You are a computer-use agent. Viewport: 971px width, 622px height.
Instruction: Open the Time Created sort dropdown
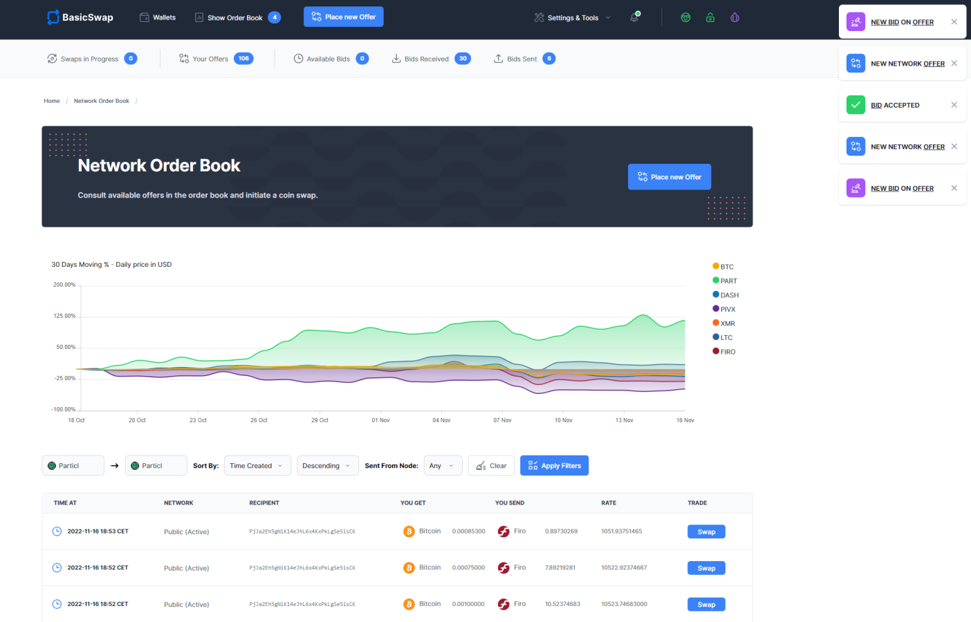tap(258, 466)
